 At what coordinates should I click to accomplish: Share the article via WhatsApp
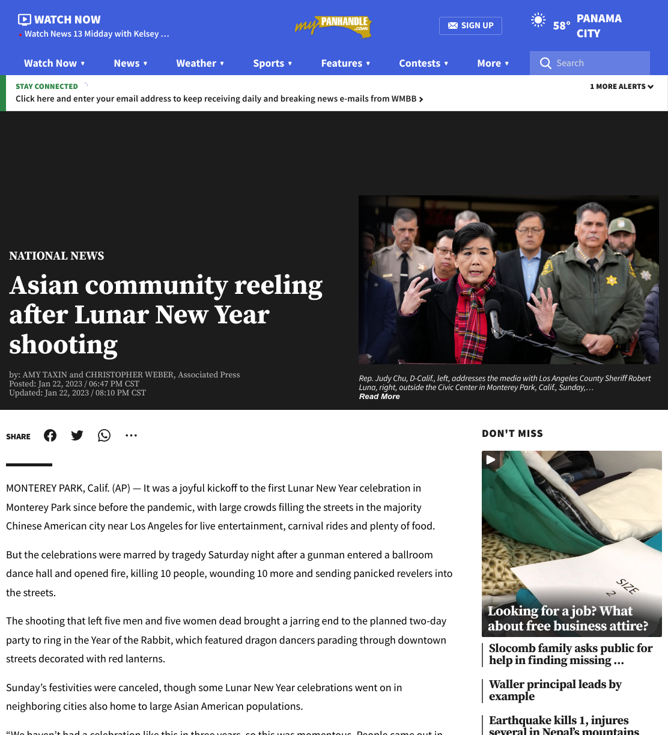[x=104, y=436]
